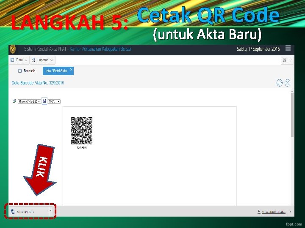Expand the downloaded file options arrow
The height and width of the screenshot is (228, 305).
(x=51, y=210)
